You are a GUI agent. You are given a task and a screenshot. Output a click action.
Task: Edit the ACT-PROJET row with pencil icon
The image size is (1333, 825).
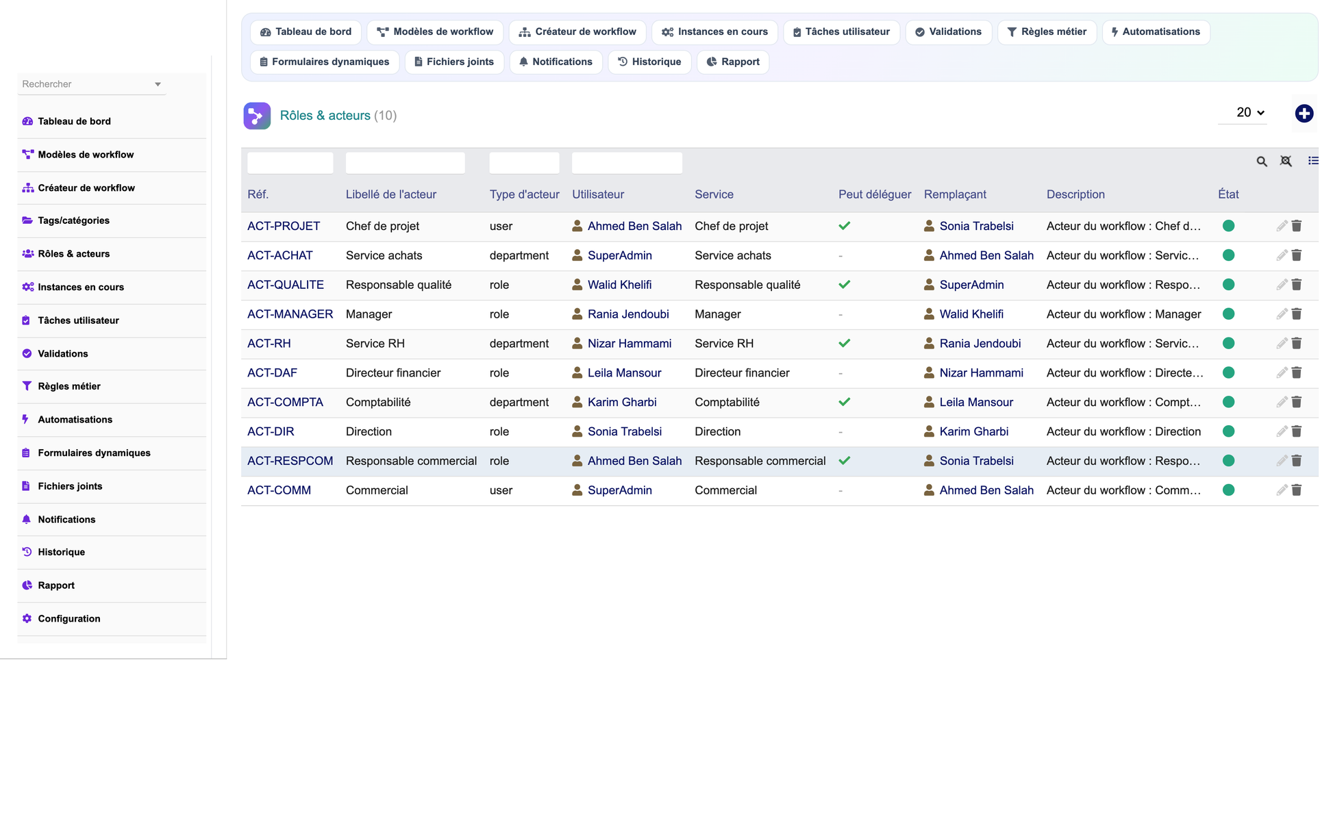pos(1282,226)
